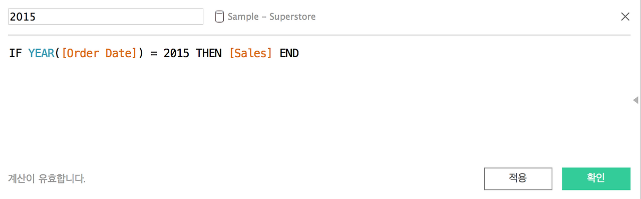Click the THEN keyword in the formula

pos(209,53)
